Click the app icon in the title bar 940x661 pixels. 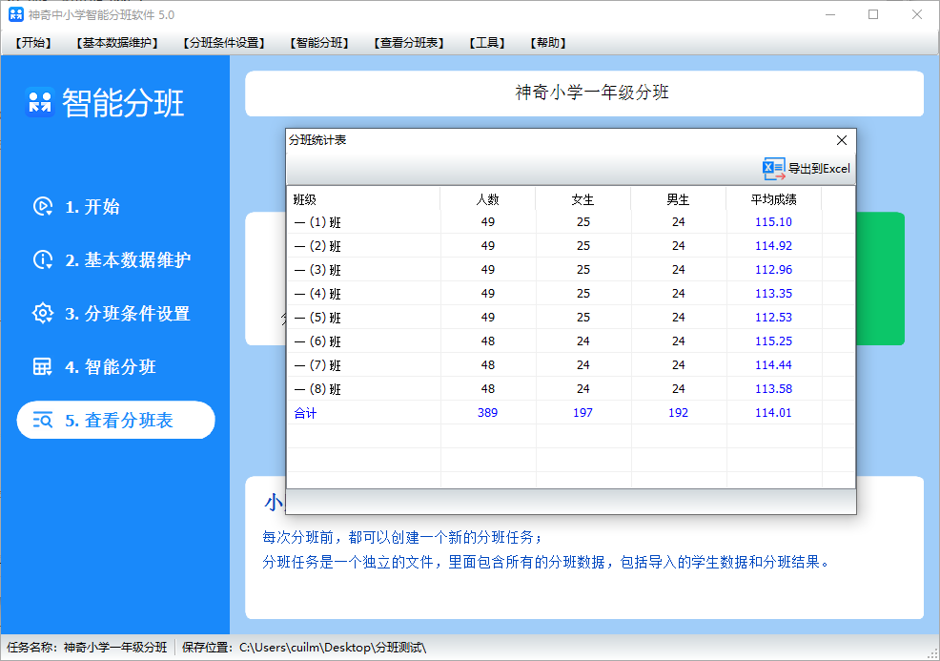(15, 14)
